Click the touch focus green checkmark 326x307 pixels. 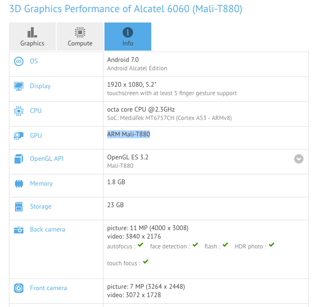pos(146,262)
